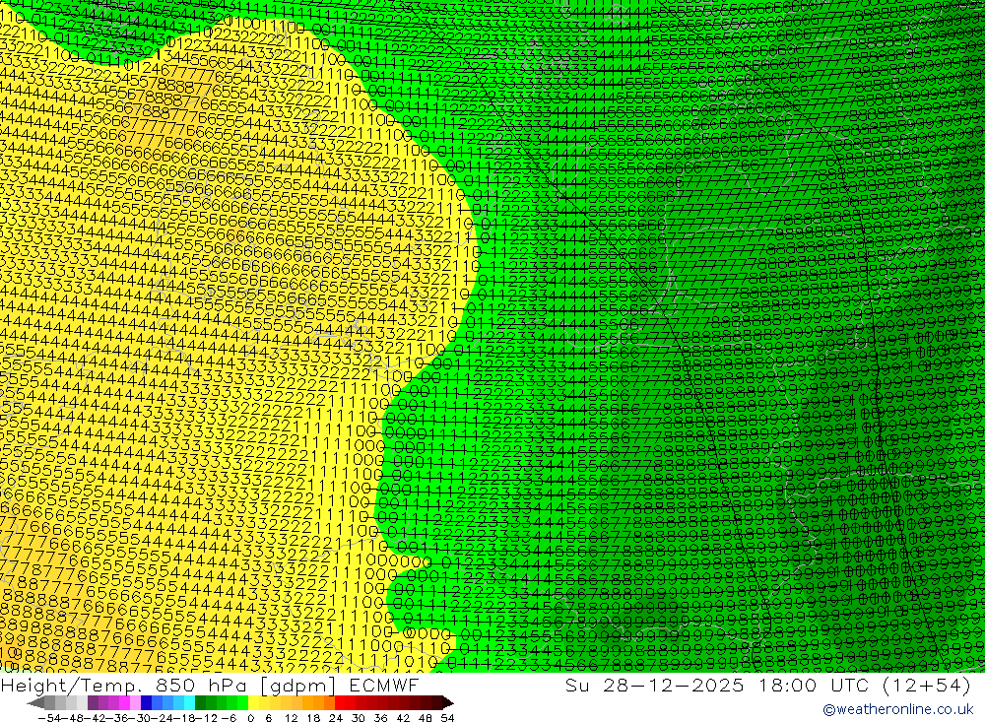Select the dark blue swatch in the temperature legend
The height and width of the screenshot is (722, 985).
pyautogui.click(x=146, y=703)
